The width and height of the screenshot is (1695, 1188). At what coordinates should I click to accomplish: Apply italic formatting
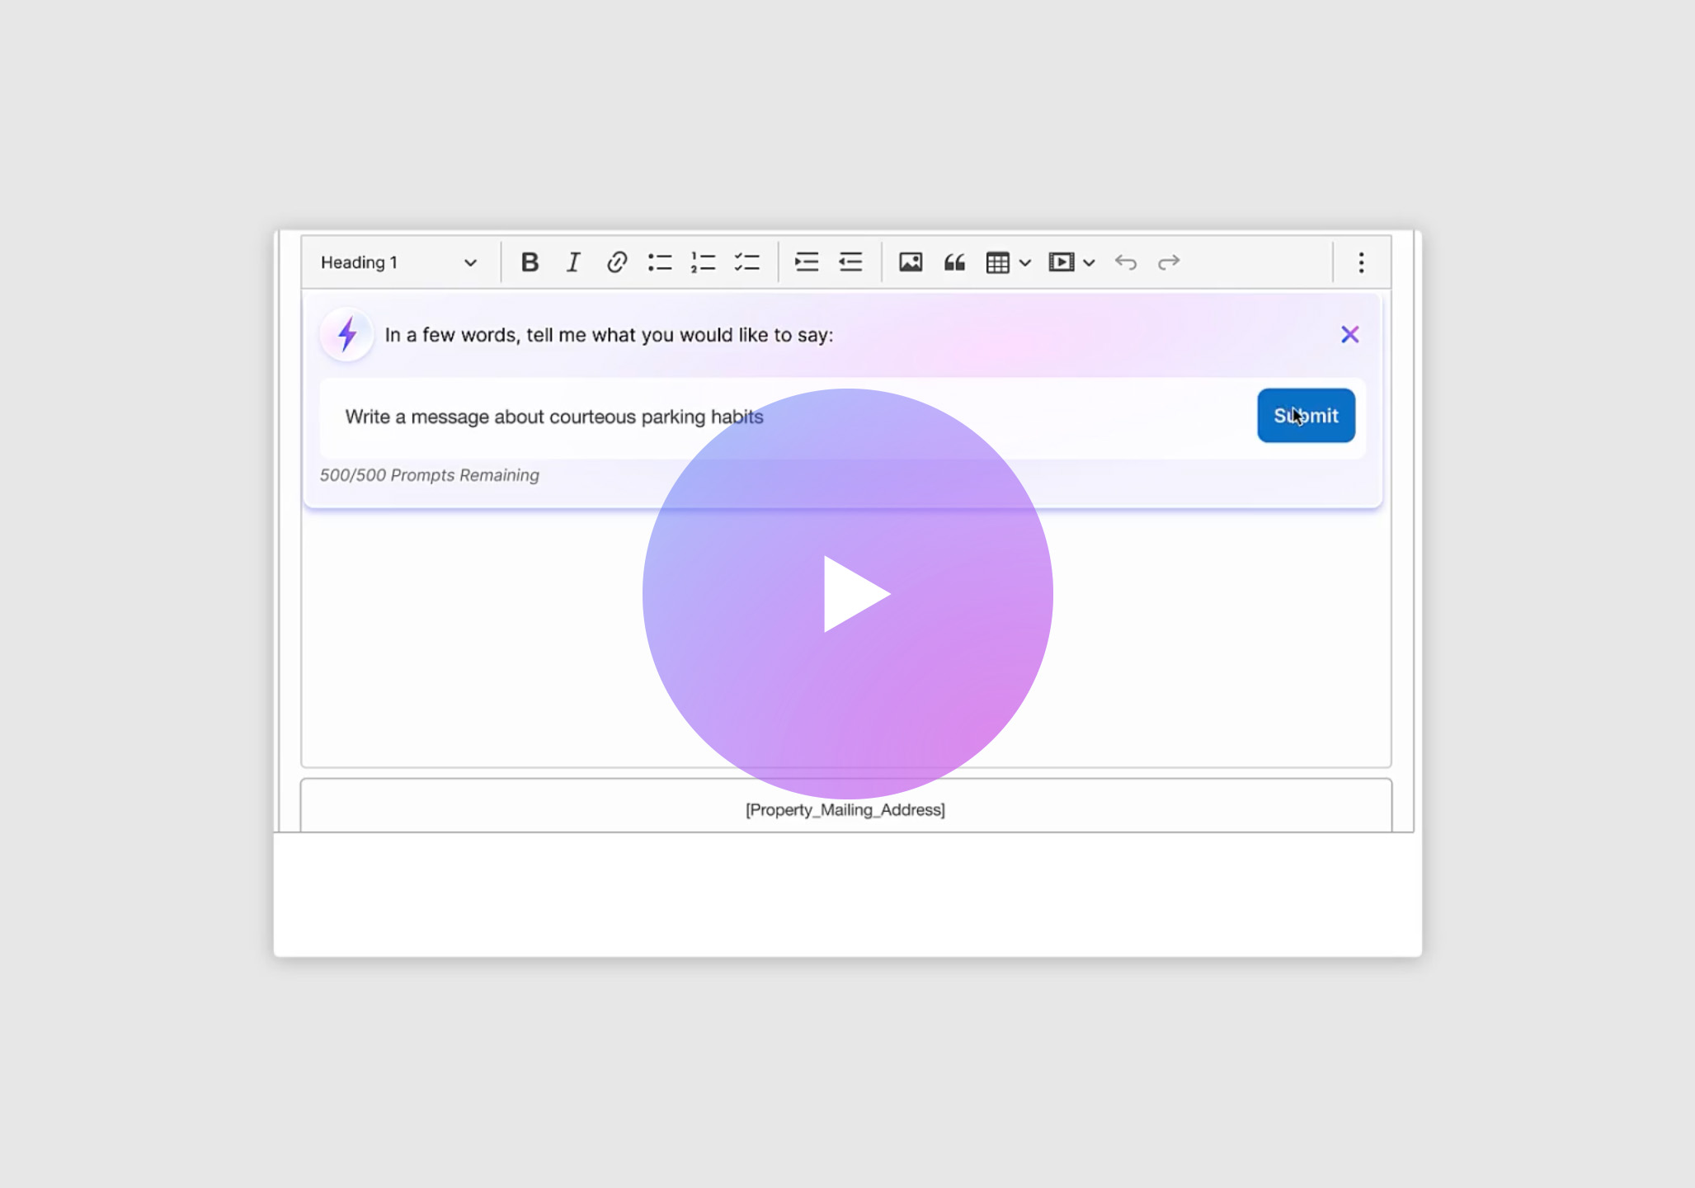pyautogui.click(x=573, y=262)
